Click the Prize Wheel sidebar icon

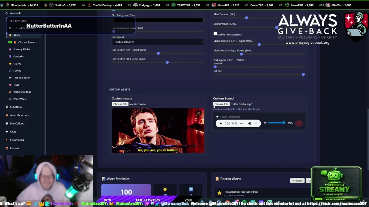click(x=10, y=99)
